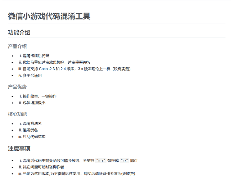Click the inline code "= >" snippet
This screenshot has height=180, width=234.
pos(101,161)
